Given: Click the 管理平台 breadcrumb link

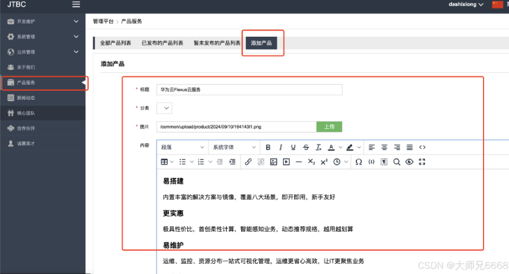Looking at the screenshot, I should pyautogui.click(x=103, y=21).
